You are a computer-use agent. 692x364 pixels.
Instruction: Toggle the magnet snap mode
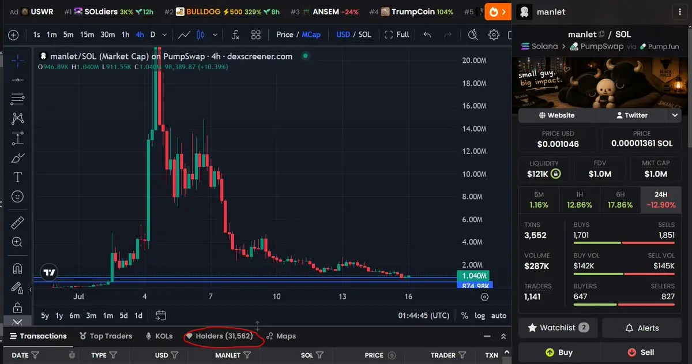point(17,268)
